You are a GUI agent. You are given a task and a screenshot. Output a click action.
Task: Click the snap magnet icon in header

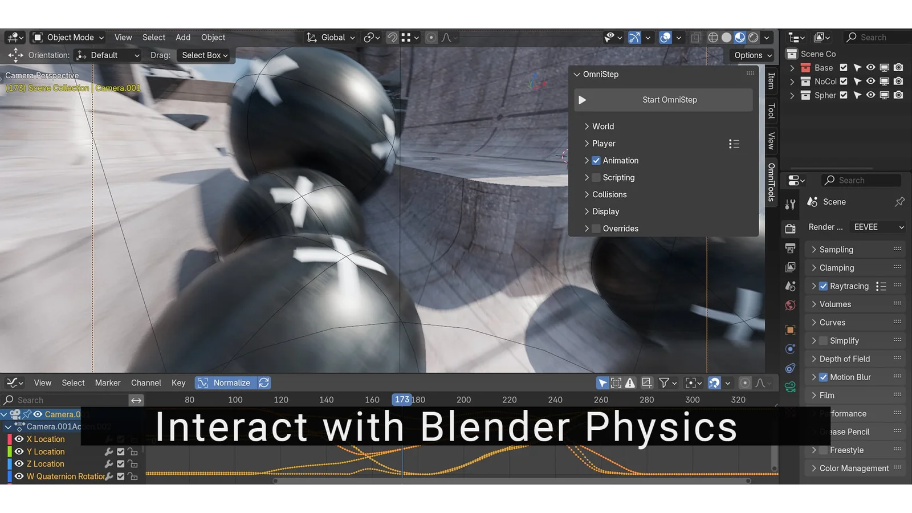point(392,38)
